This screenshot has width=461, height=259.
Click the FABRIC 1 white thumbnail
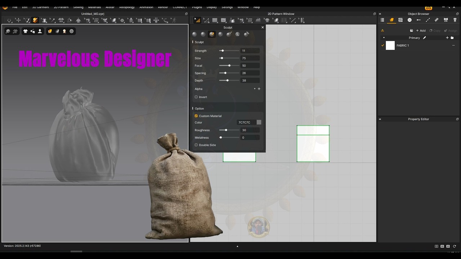tap(390, 46)
